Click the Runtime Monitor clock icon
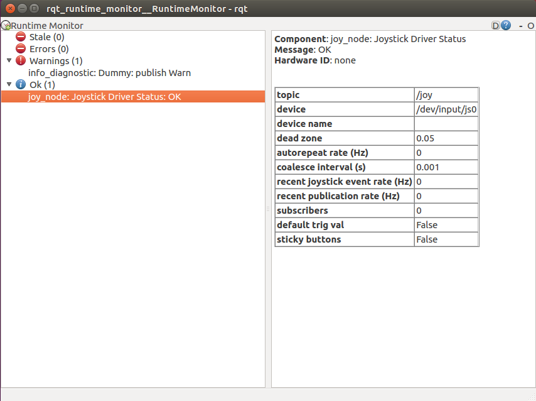 (x=6, y=25)
